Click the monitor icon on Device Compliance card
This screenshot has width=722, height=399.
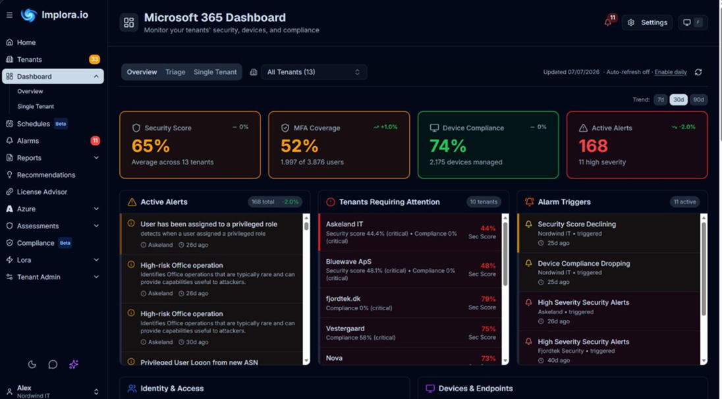[434, 128]
